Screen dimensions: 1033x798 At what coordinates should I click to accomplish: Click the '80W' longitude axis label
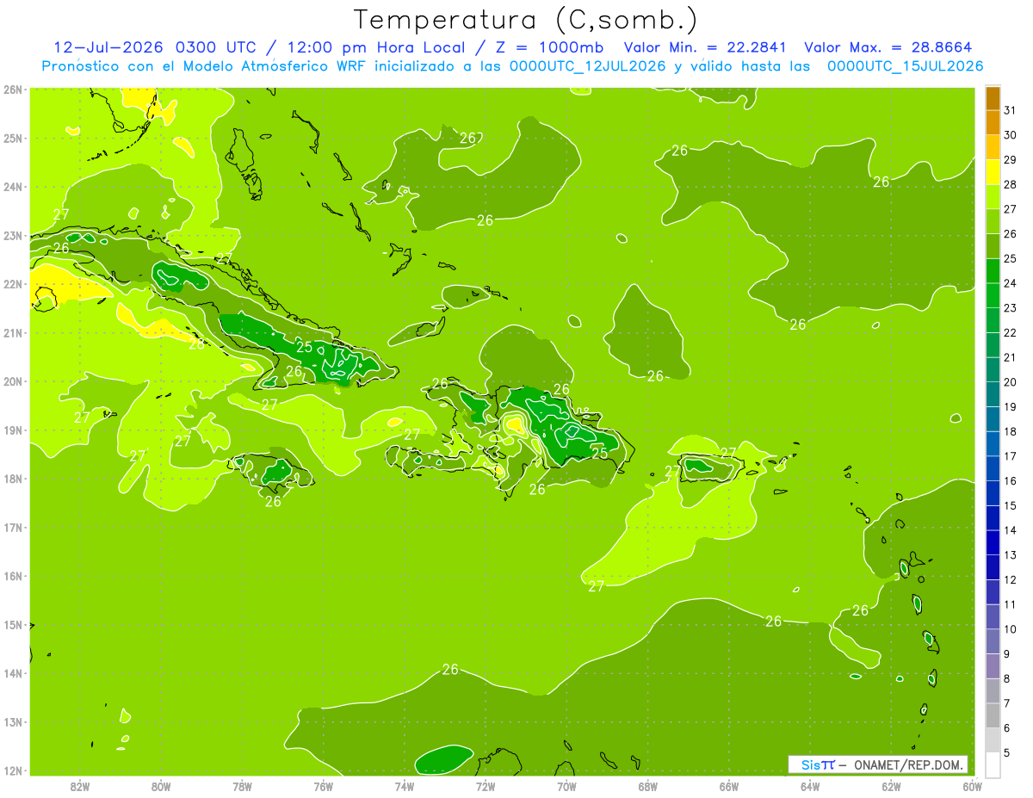[x=161, y=785]
